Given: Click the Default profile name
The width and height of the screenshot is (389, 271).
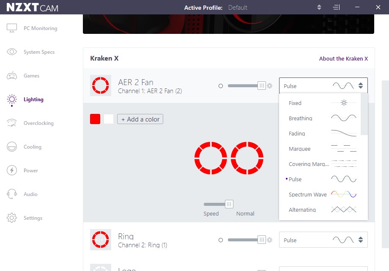Looking at the screenshot, I should coord(238,8).
